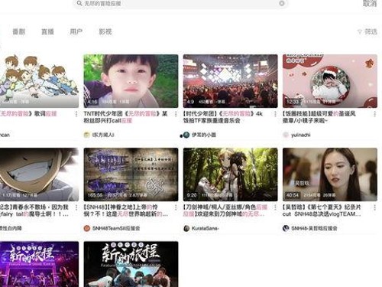This screenshot has width=382, height=287.
Task: Click uploader name SNH48TeamSII应援会
Action: pos(116,228)
